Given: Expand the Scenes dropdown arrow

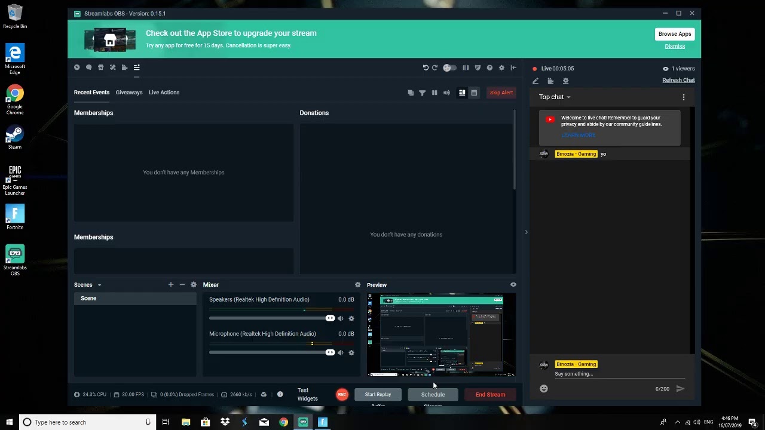Looking at the screenshot, I should [x=99, y=285].
